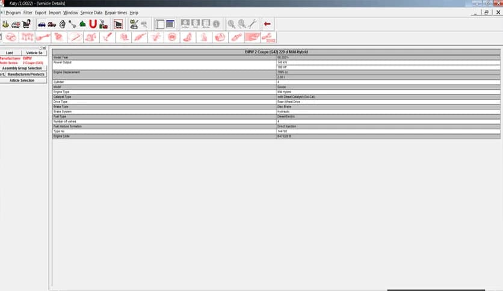This screenshot has height=291, width=503.
Task: Click the last red assembly icon with numbers
Action: [x=268, y=37]
